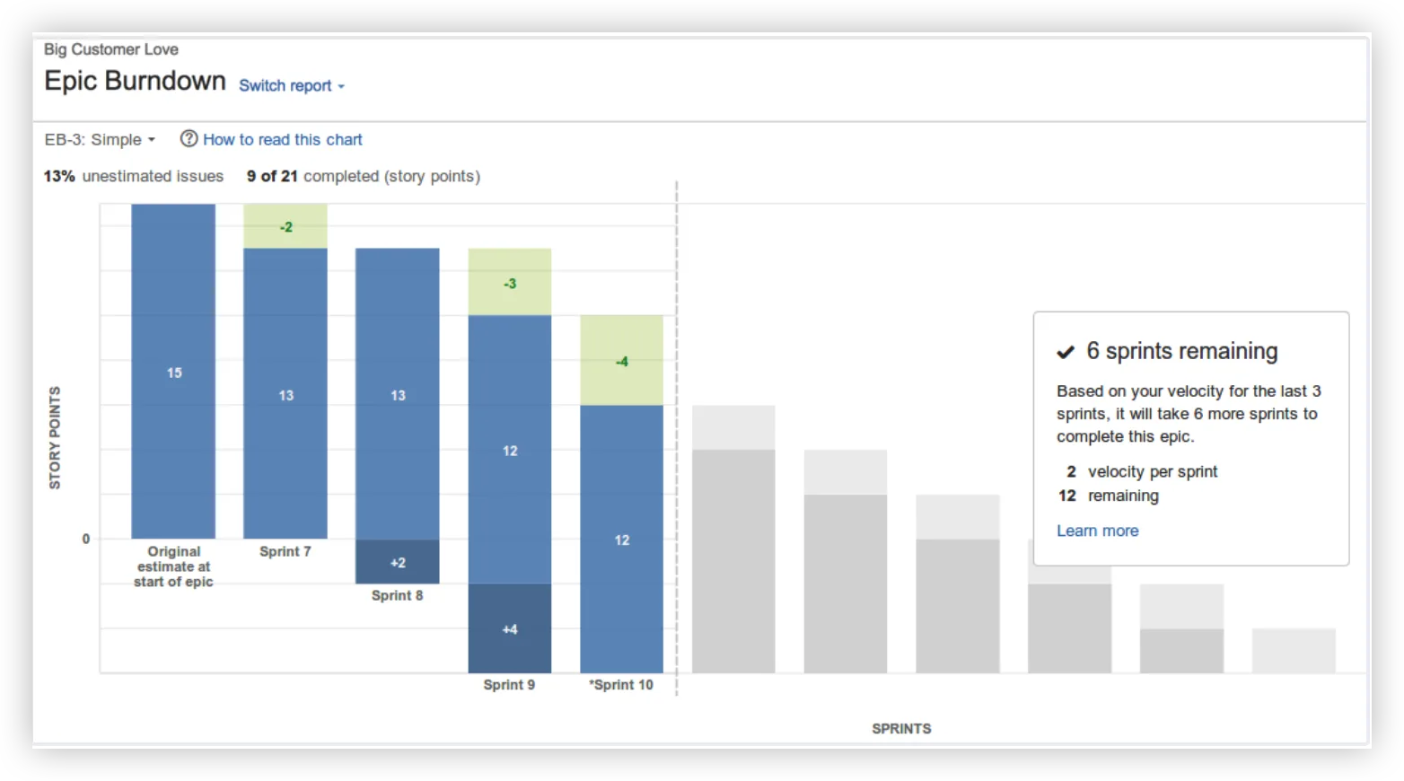Click the green -4 segment on Sprint 10
This screenshot has height=781, width=1404.
pos(622,360)
